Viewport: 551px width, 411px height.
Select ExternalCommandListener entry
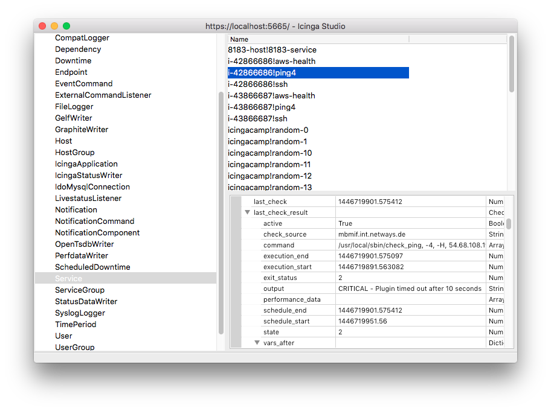tap(103, 95)
